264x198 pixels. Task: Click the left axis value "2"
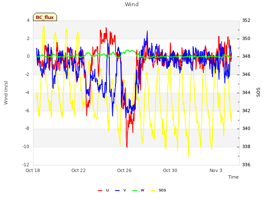click(28, 38)
